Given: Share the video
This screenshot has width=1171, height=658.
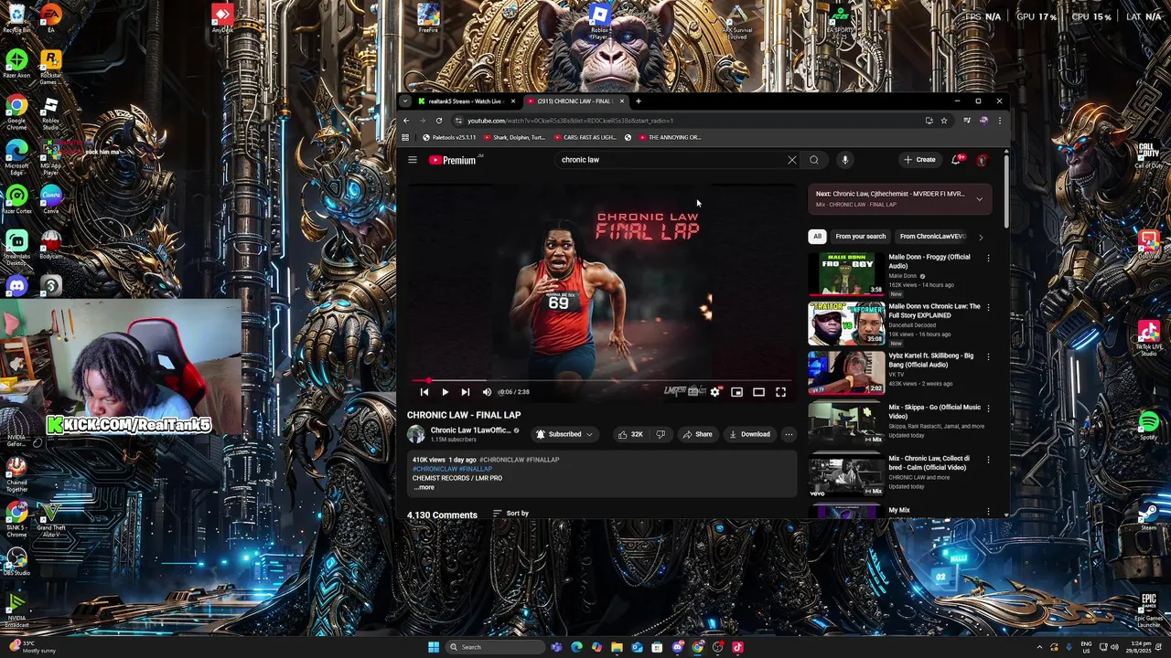Looking at the screenshot, I should (x=697, y=435).
